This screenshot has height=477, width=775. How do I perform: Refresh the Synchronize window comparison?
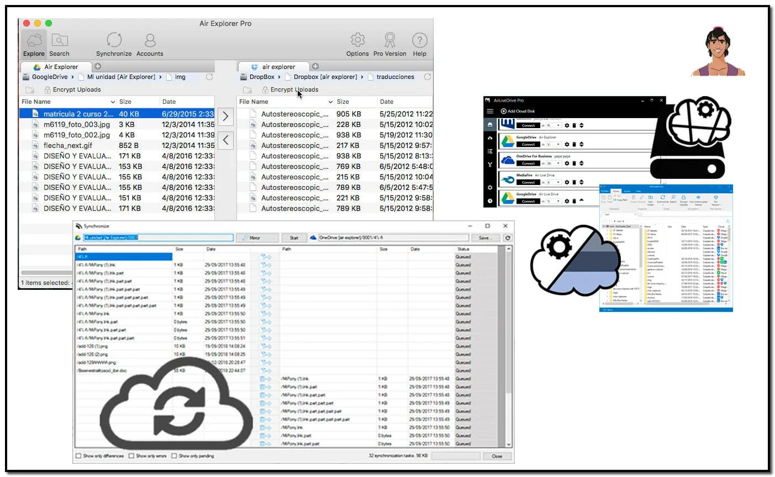click(x=507, y=237)
